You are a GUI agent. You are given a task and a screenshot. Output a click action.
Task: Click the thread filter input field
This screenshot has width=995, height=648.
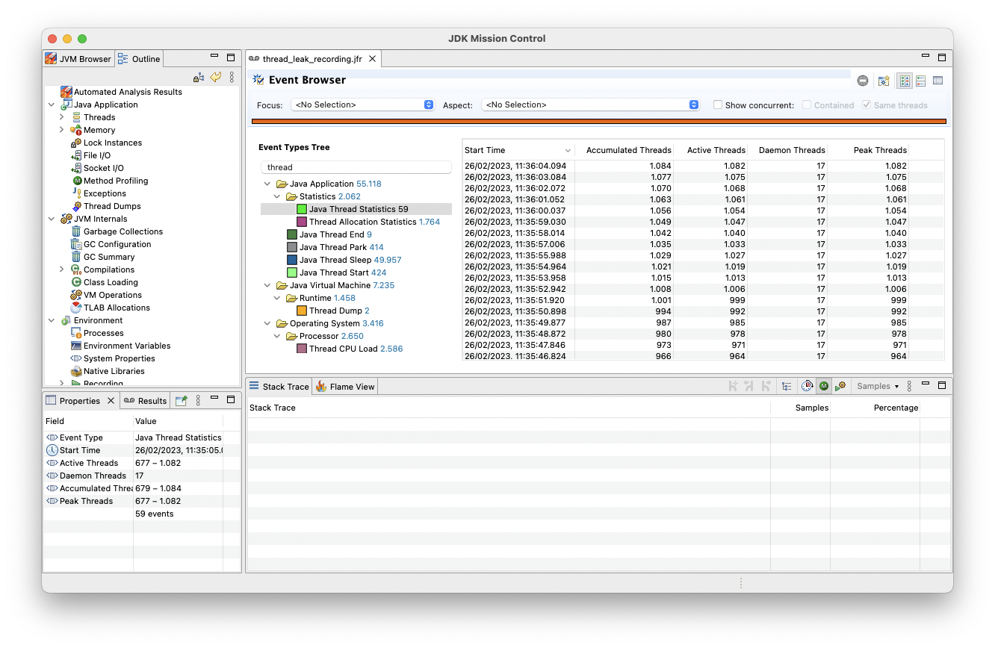[x=356, y=166]
